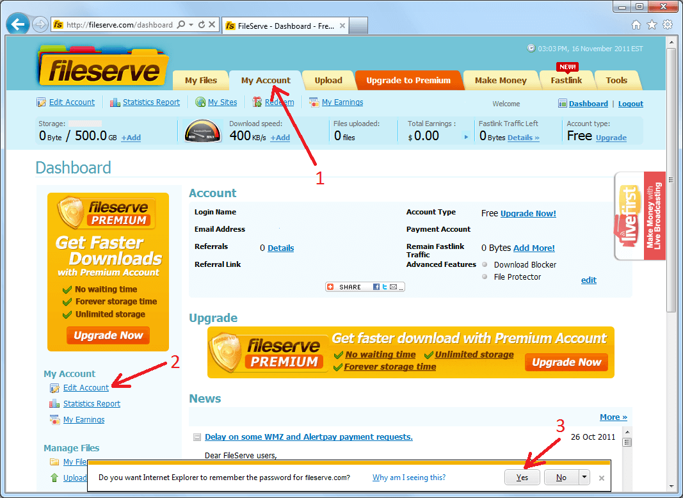Click the FileServe folder logo

click(103, 65)
